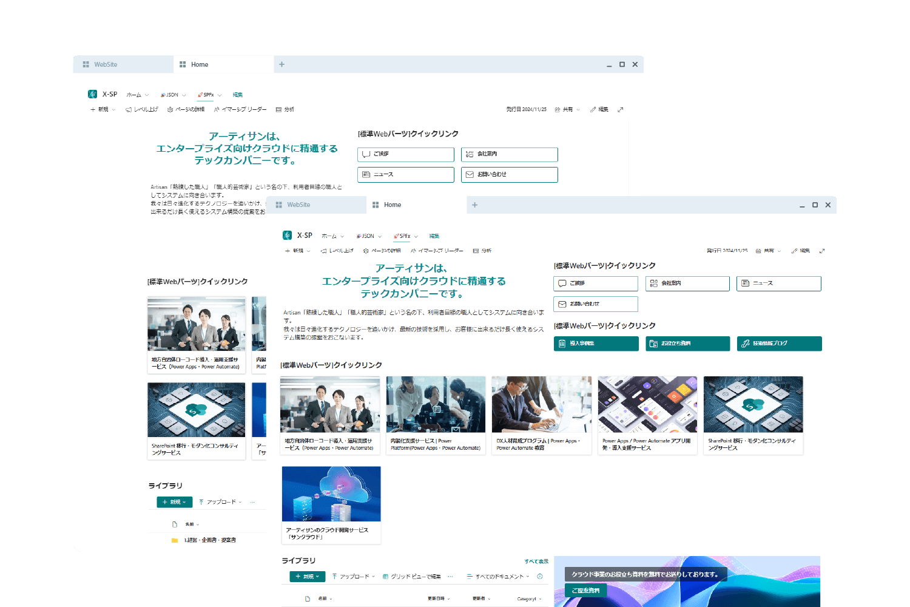Expand the ホーム navigation menu in the front window
This screenshot has height=607, width=910.
pyautogui.click(x=332, y=236)
